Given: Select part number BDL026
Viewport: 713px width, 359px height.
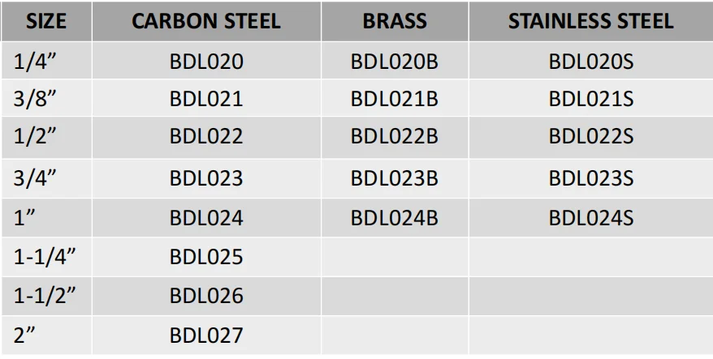Looking at the screenshot, I should click(x=206, y=296).
